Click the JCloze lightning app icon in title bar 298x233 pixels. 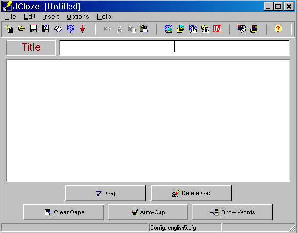pyautogui.click(x=7, y=6)
